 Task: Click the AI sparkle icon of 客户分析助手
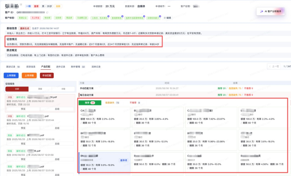[262, 11]
